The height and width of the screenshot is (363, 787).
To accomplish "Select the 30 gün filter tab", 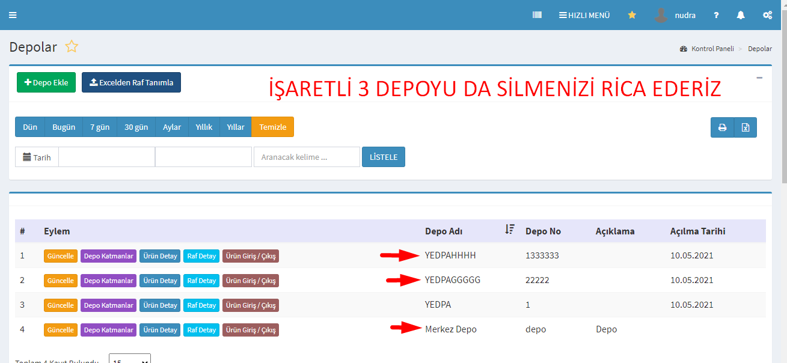I will [x=136, y=127].
